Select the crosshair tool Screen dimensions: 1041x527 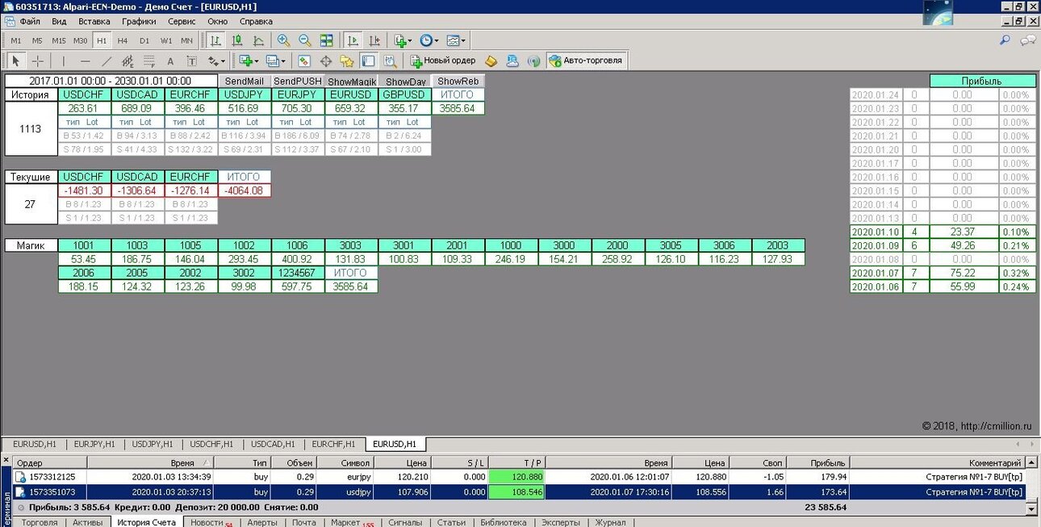tap(38, 61)
